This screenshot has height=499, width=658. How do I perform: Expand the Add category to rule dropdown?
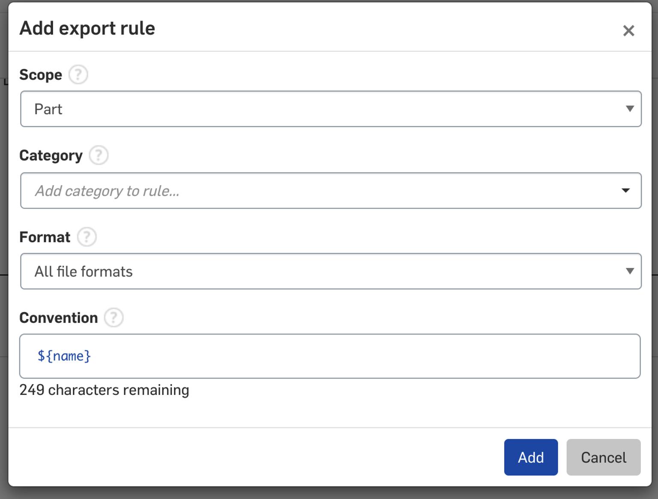(330, 191)
